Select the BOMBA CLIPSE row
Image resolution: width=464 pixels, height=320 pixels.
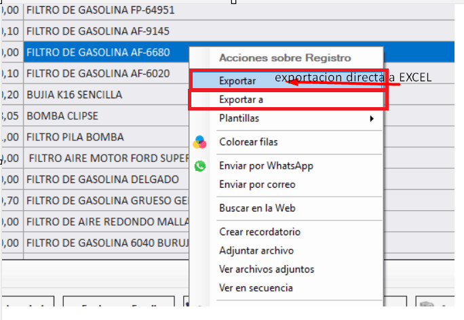tap(62, 116)
